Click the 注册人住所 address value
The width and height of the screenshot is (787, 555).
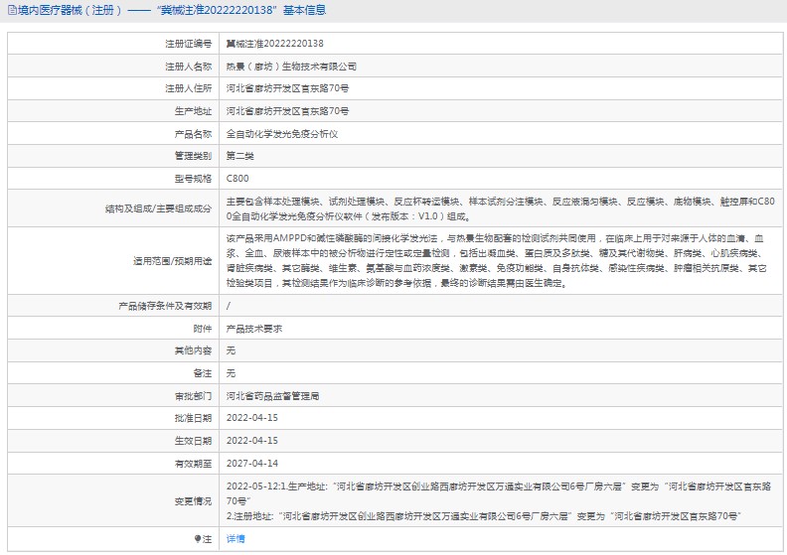pyautogui.click(x=287, y=88)
